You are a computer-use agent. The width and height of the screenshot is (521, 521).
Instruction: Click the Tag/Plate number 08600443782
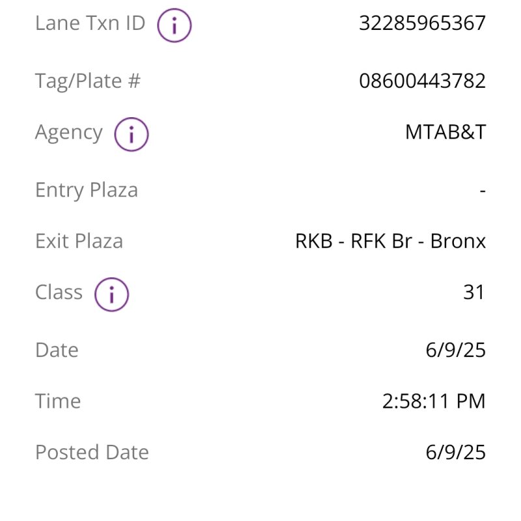click(x=422, y=81)
